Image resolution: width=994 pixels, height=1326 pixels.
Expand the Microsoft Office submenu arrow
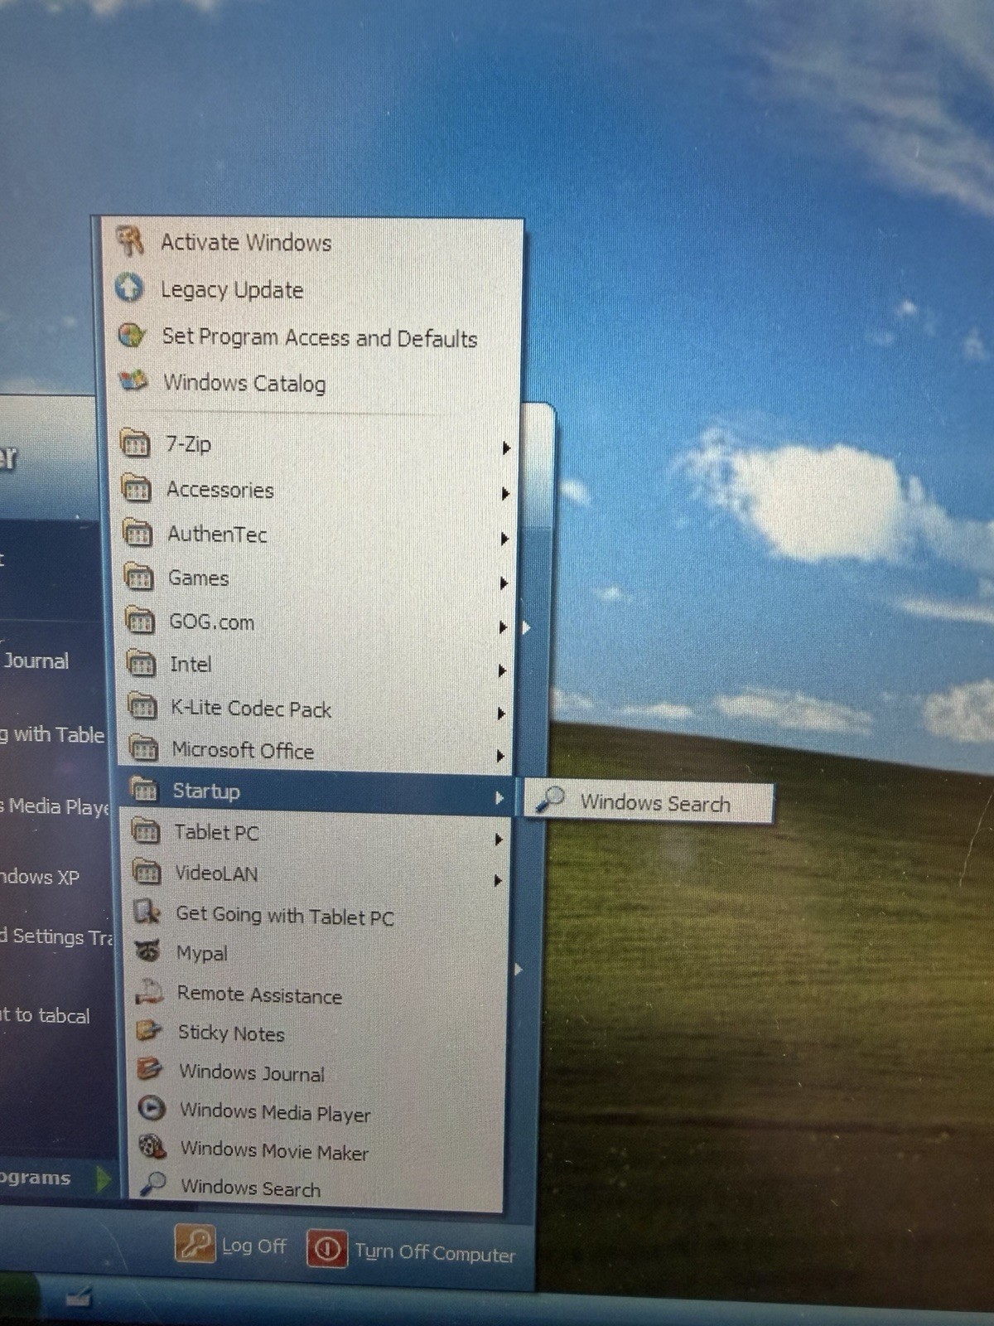coord(500,756)
